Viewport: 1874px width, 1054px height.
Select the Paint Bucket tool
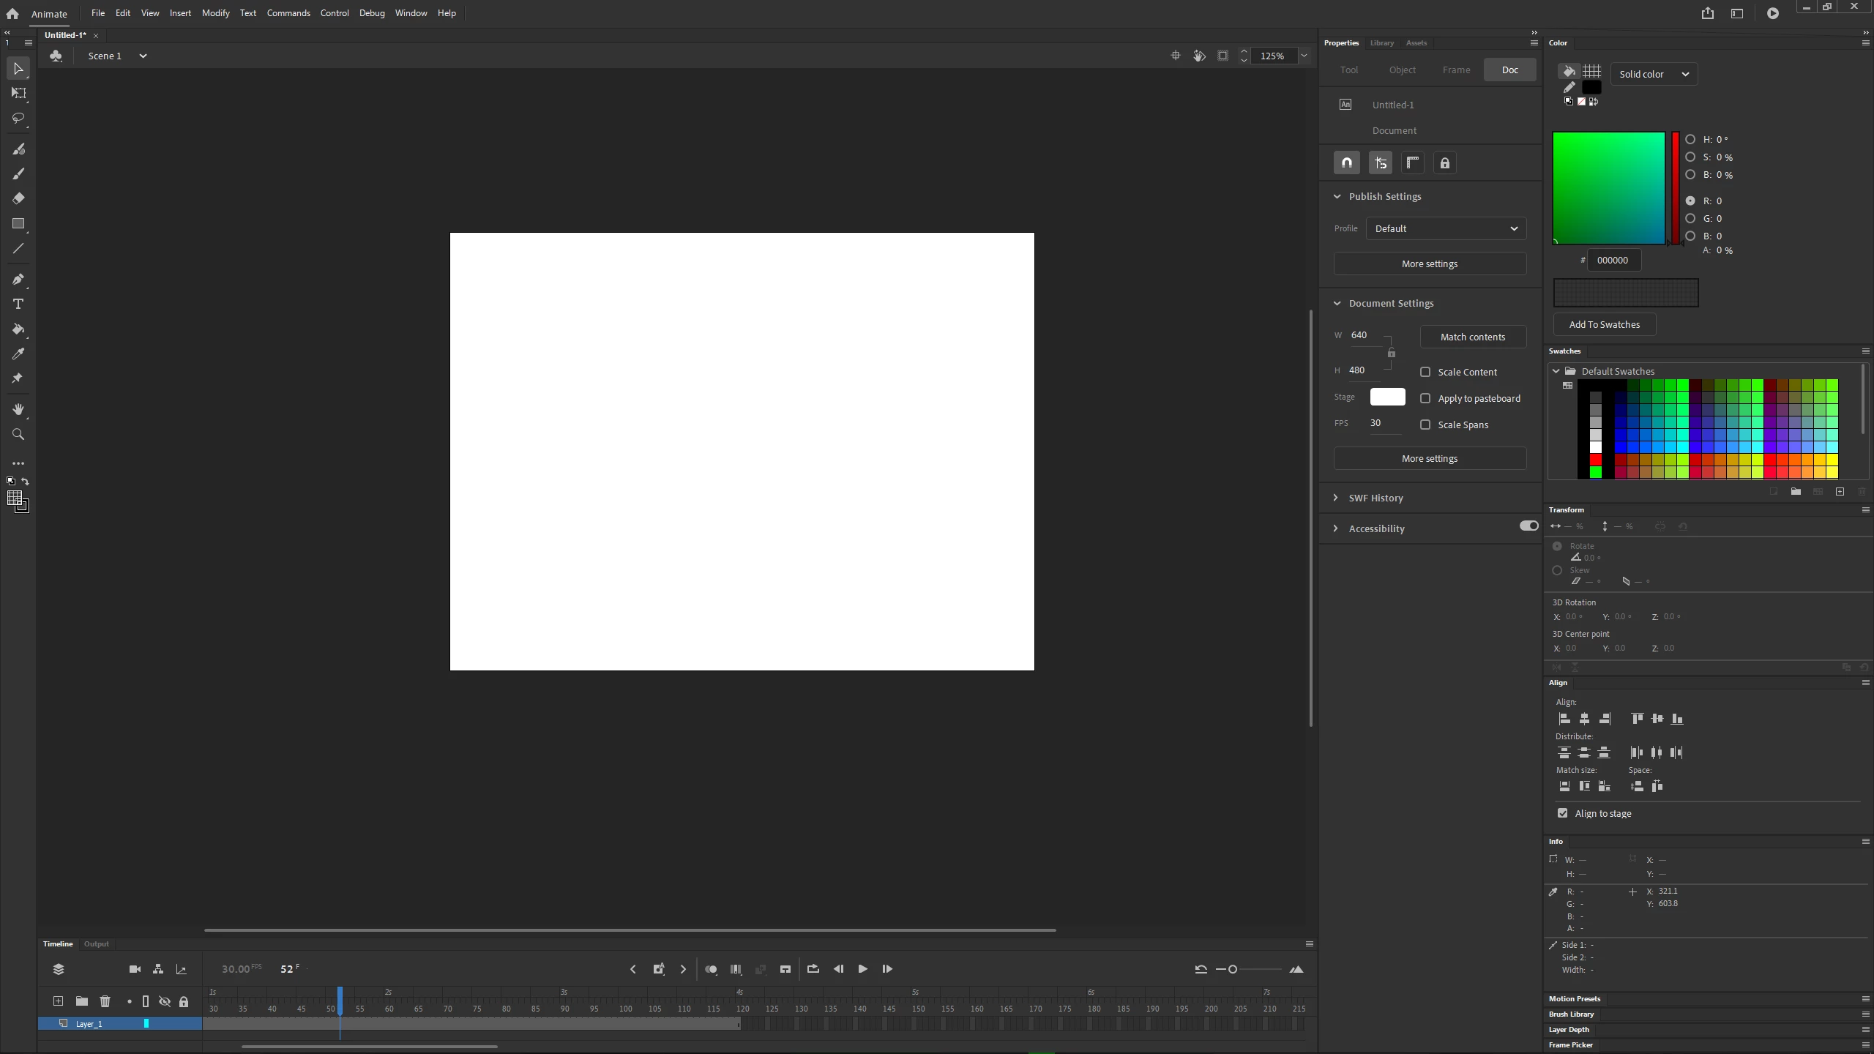point(18,329)
